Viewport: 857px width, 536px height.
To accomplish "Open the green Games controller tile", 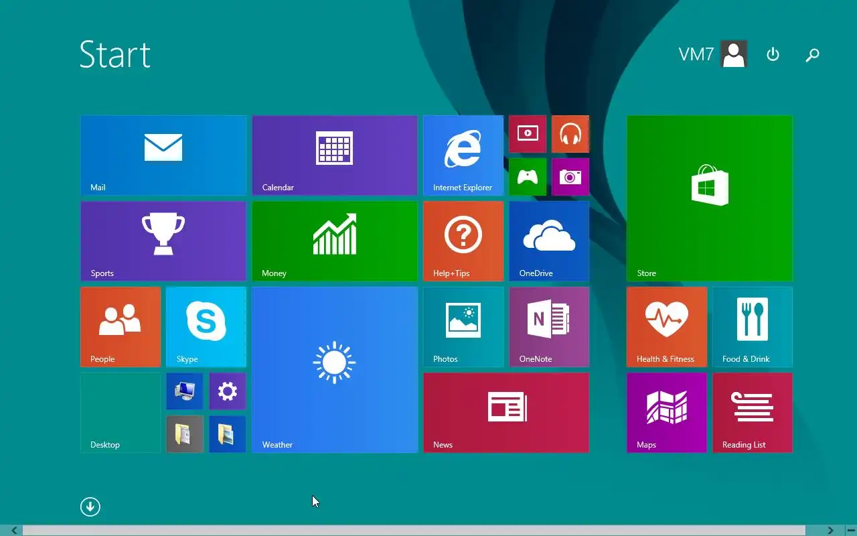I will (528, 177).
